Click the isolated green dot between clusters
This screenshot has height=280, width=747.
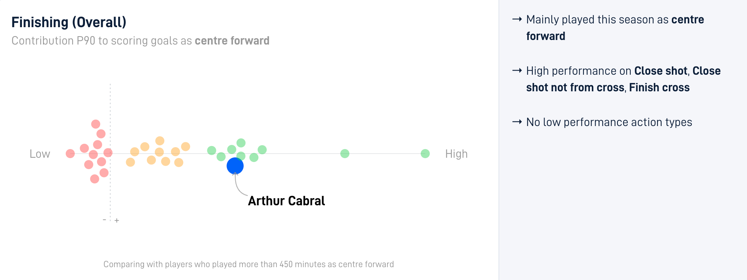click(345, 154)
